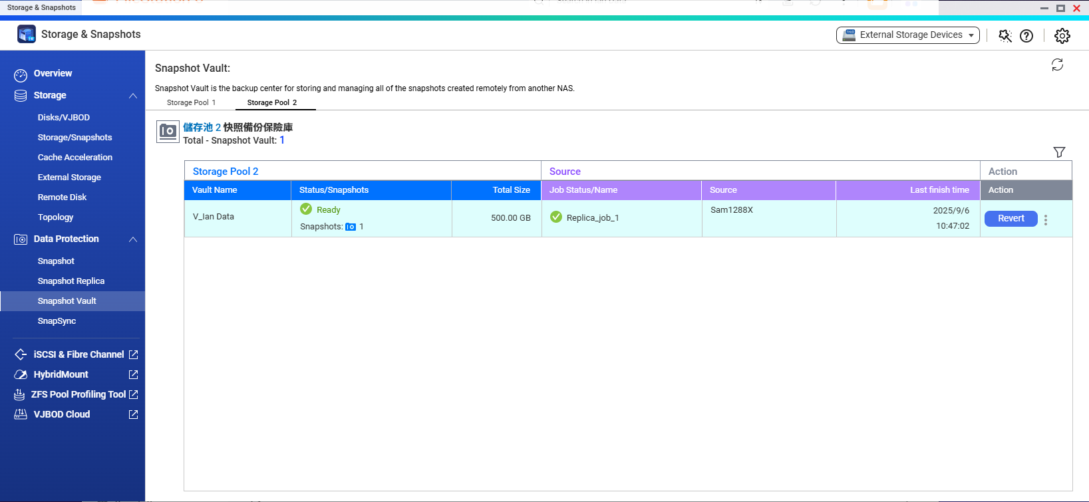Viewport: 1089px width, 502px height.
Task: Click the snapshot vault camera icon beside title
Action: [168, 132]
